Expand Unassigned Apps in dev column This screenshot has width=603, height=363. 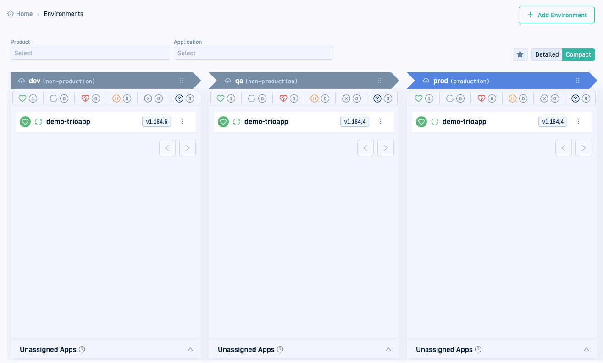tap(190, 349)
